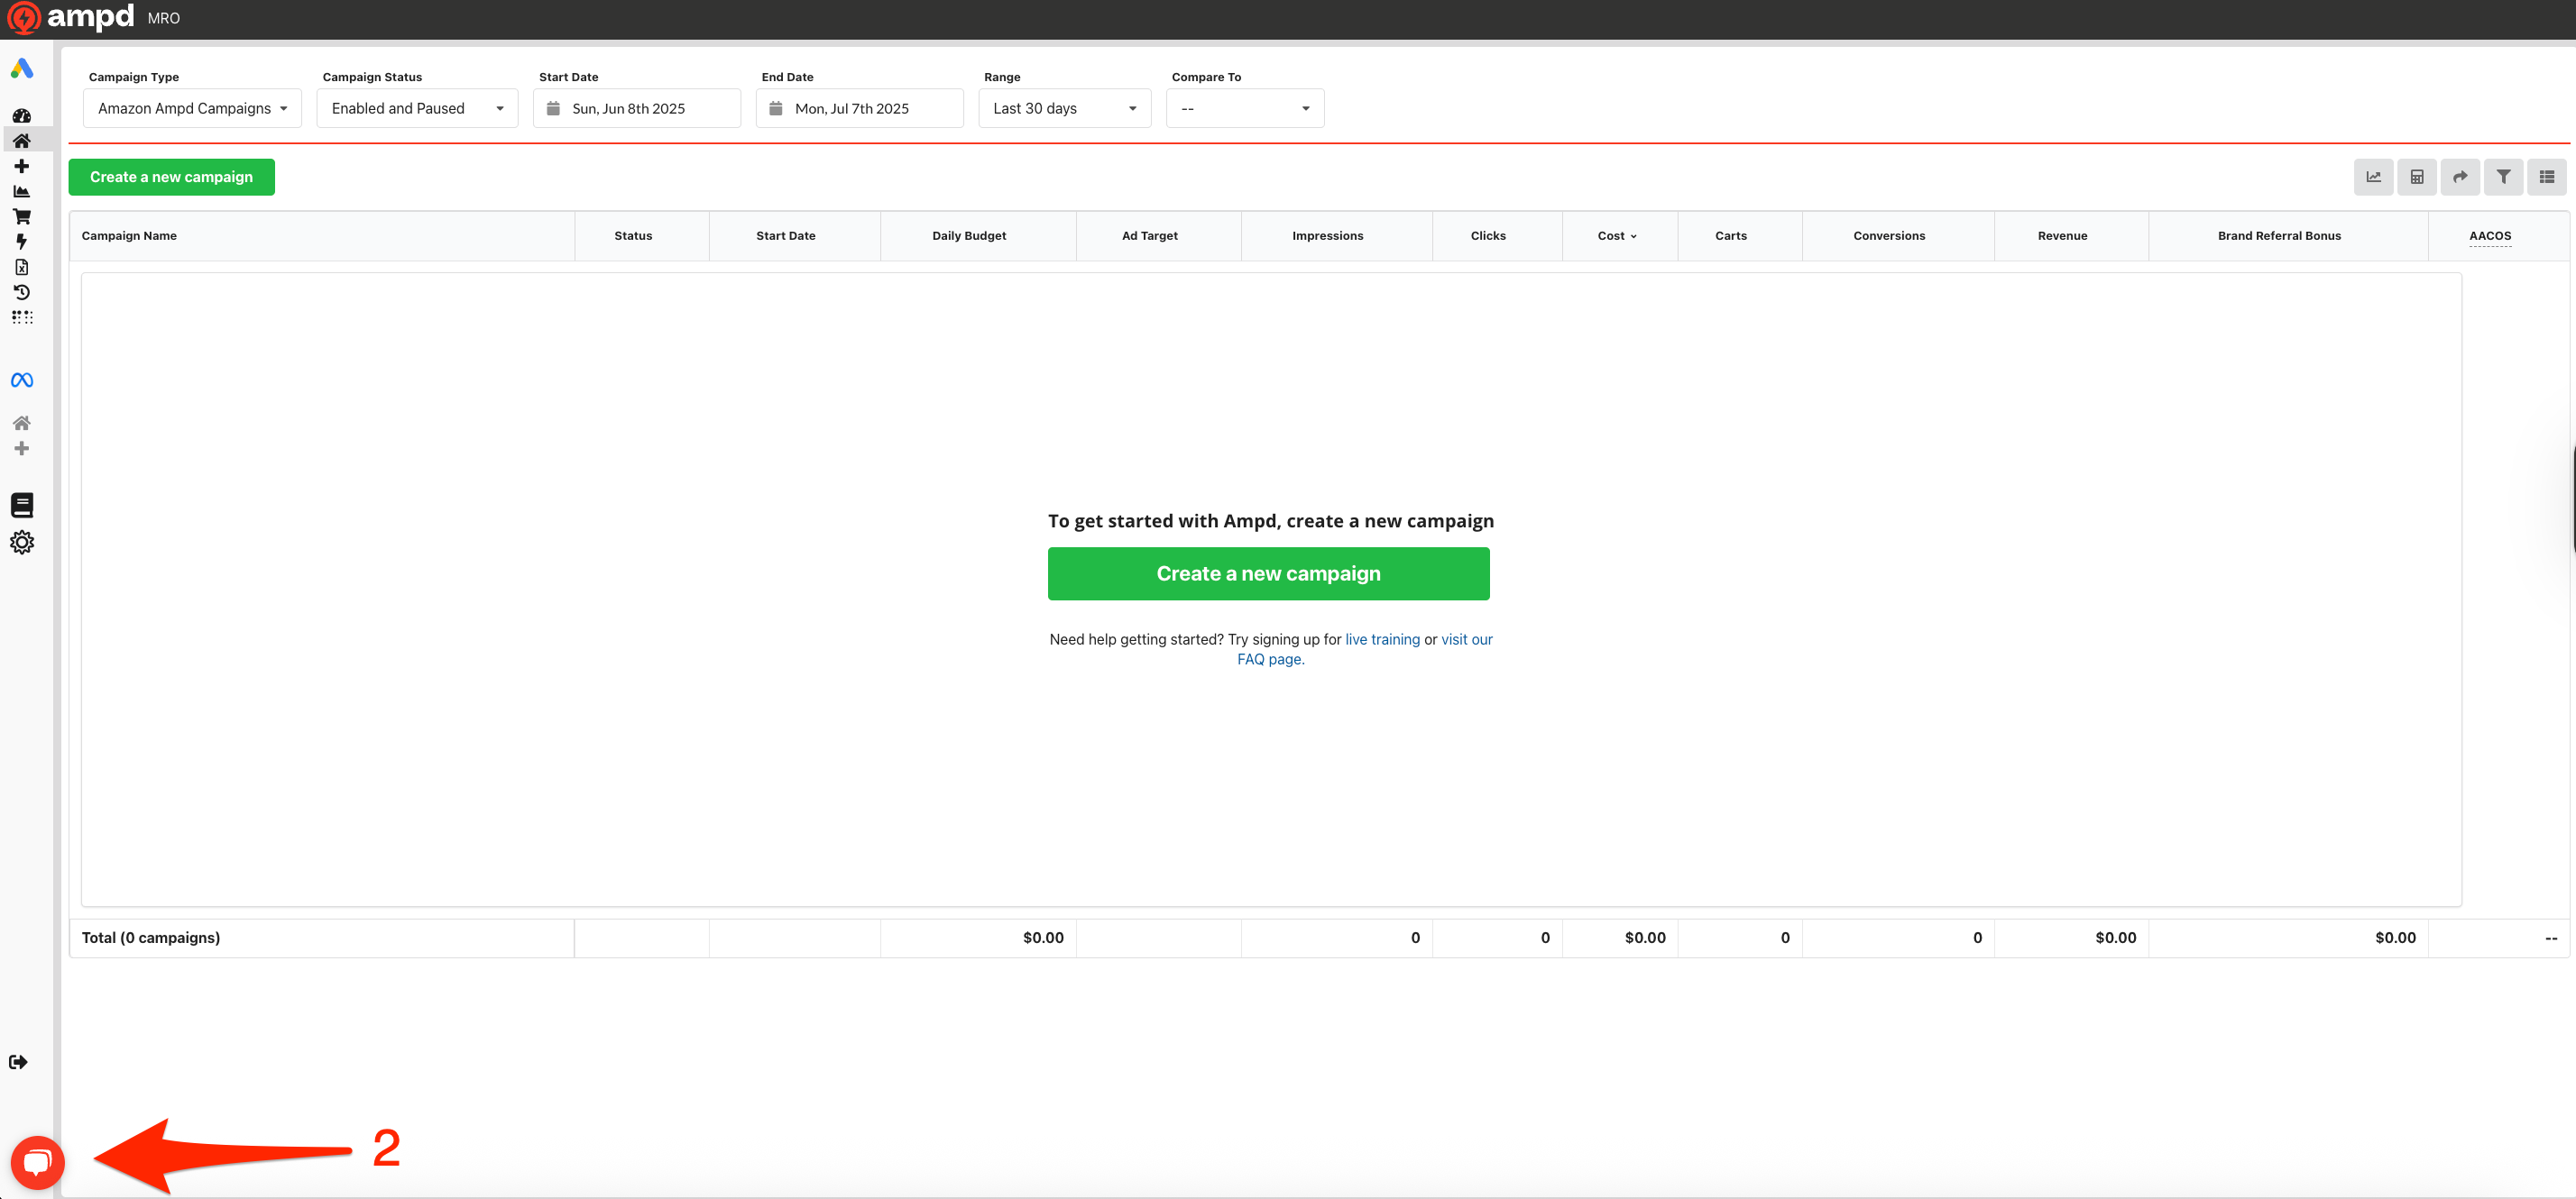Viewport: 2576px width, 1199px height.
Task: Click the large center Create a new campaign button
Action: pyautogui.click(x=1268, y=573)
